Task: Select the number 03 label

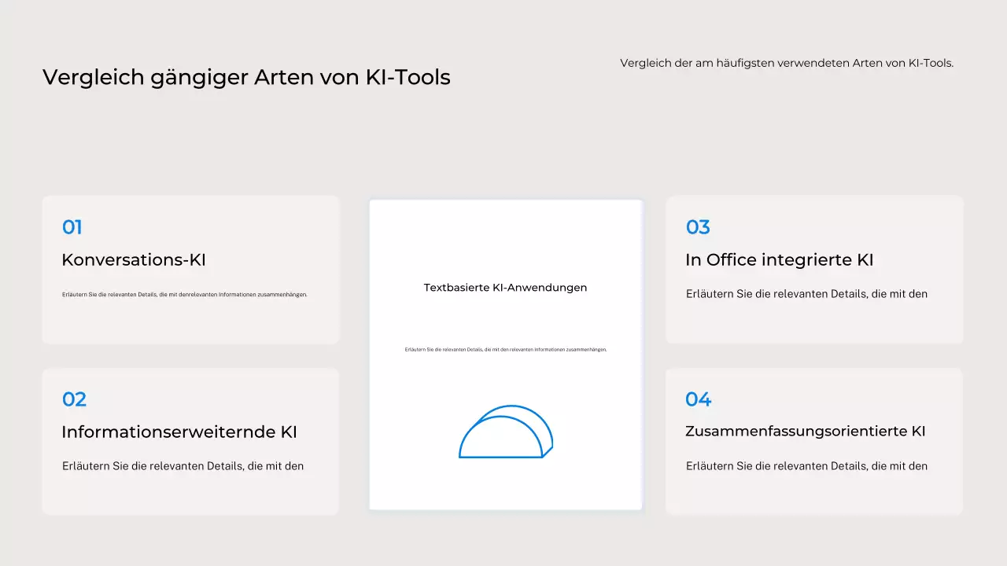Action: coord(698,227)
